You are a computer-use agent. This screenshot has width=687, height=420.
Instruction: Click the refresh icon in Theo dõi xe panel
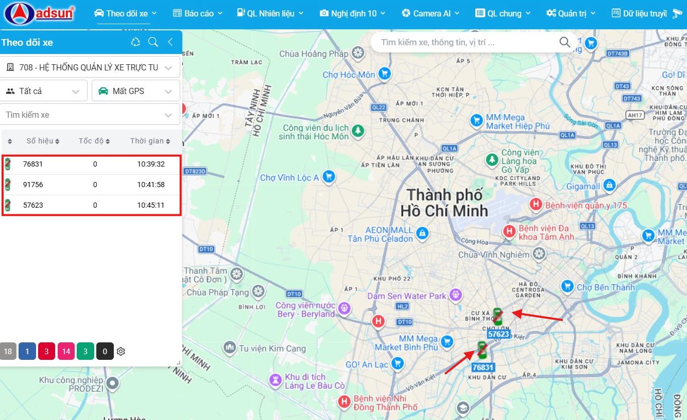pyautogui.click(x=135, y=42)
